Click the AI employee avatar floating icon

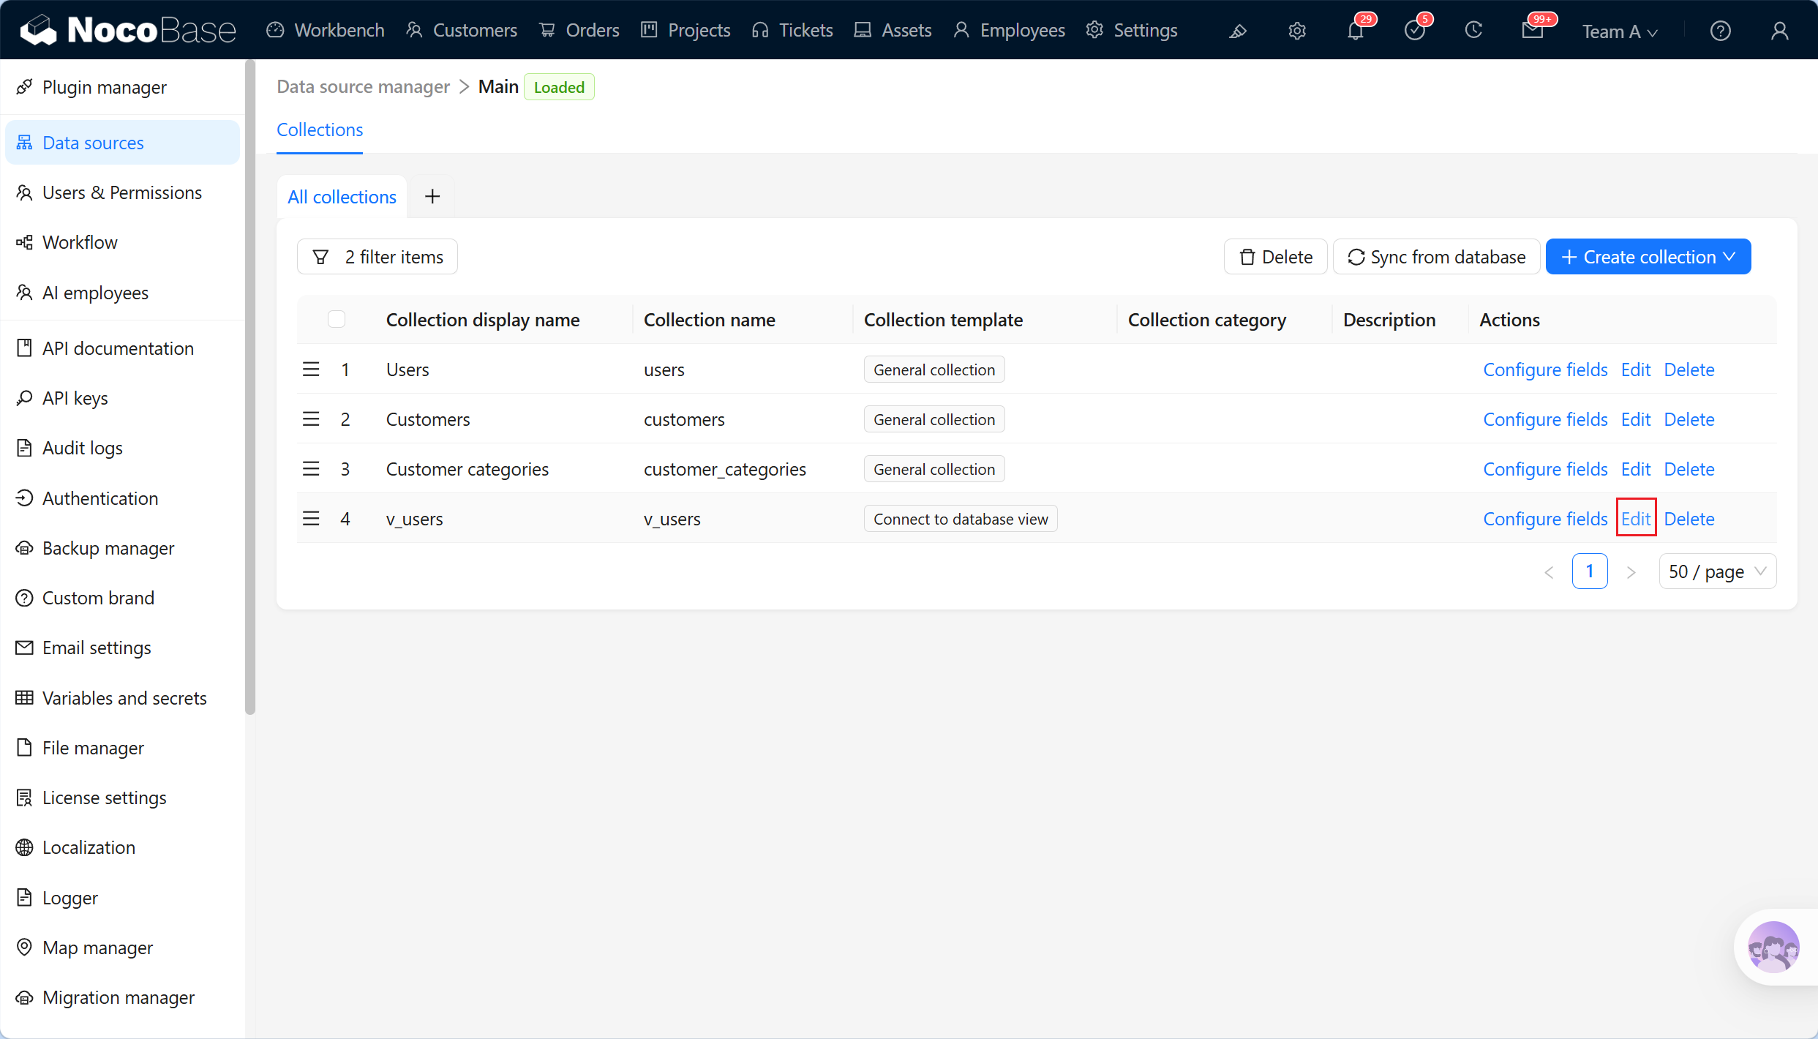point(1773,948)
